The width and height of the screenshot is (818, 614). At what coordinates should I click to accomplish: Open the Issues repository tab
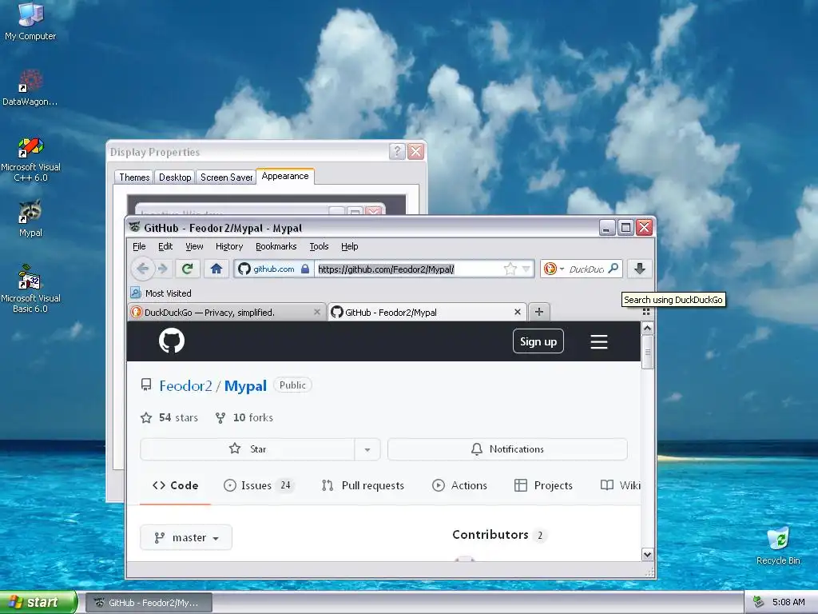[258, 485]
